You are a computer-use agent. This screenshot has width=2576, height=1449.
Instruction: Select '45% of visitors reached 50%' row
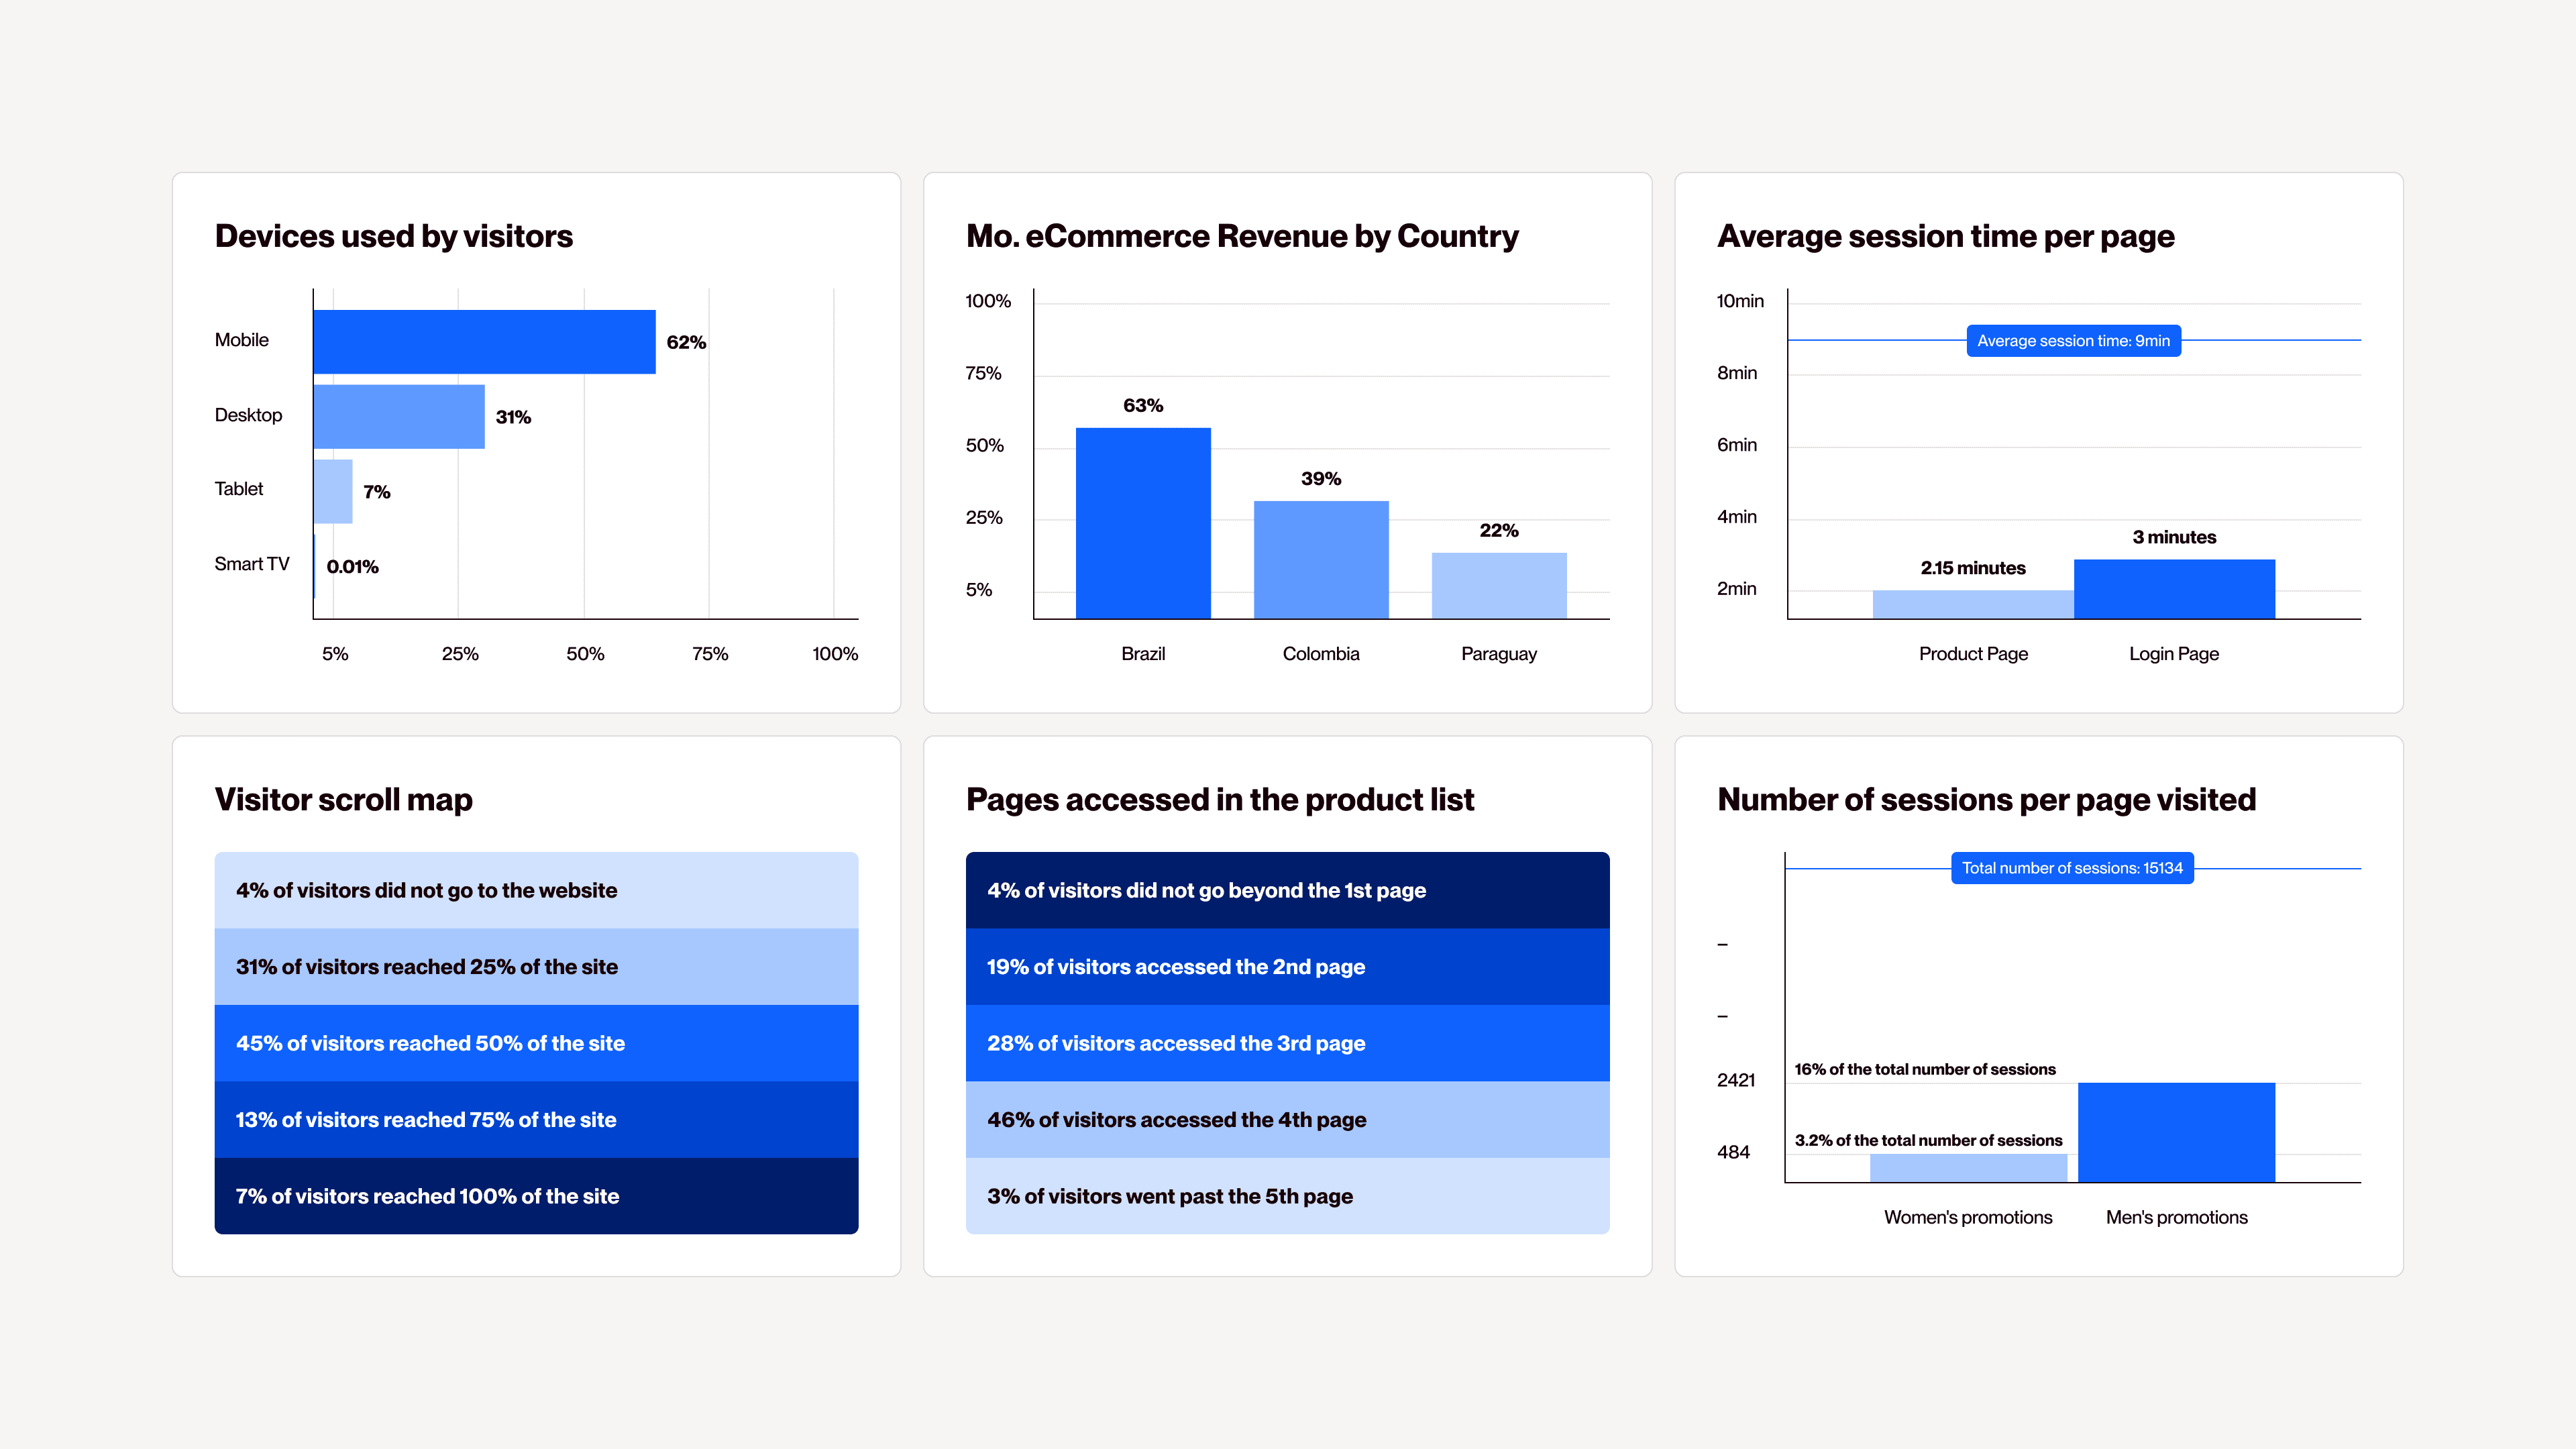tap(536, 1043)
